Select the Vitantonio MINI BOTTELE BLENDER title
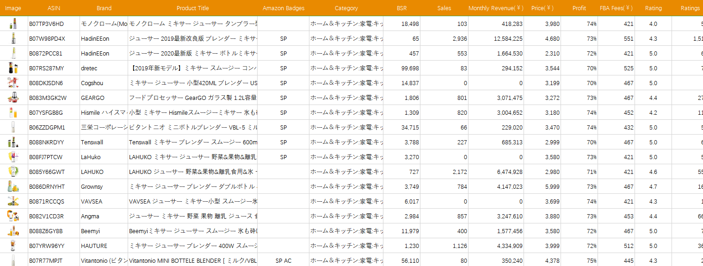 point(193,261)
